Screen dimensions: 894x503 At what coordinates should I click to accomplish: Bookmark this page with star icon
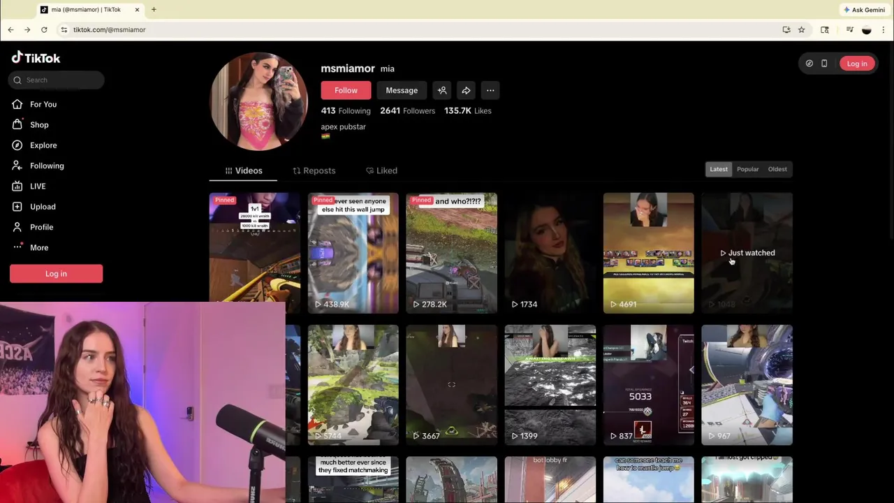click(x=801, y=30)
